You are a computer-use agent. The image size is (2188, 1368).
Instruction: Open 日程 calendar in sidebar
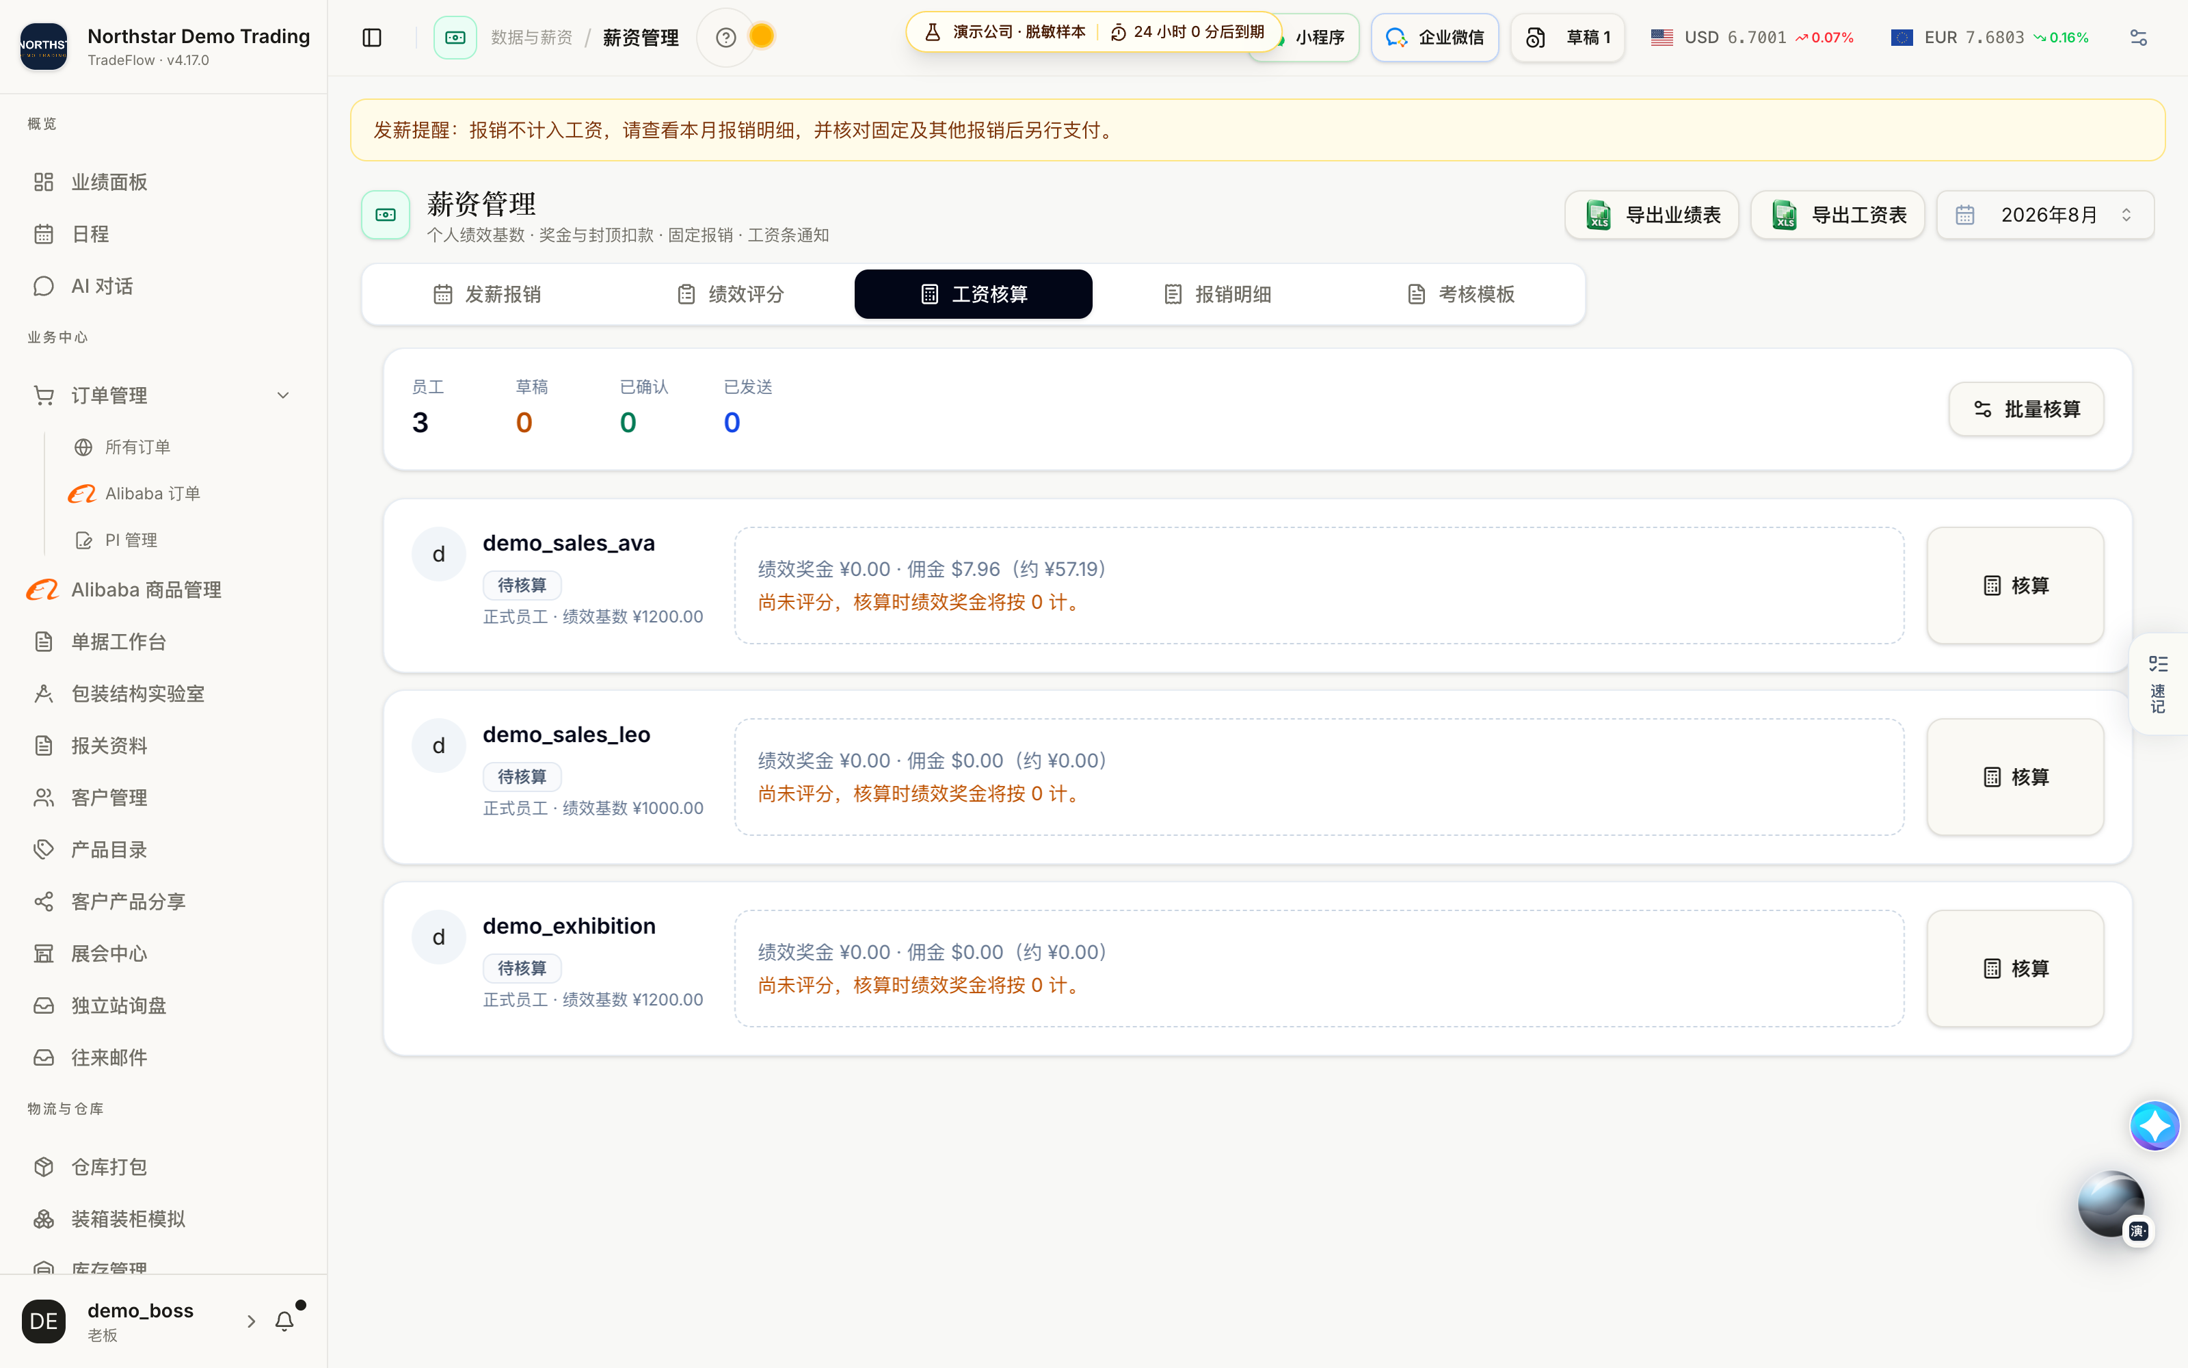click(x=163, y=235)
